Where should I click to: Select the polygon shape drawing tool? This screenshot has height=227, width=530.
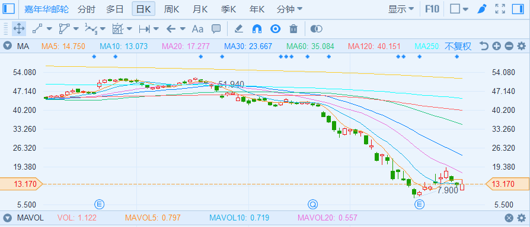tap(64, 29)
